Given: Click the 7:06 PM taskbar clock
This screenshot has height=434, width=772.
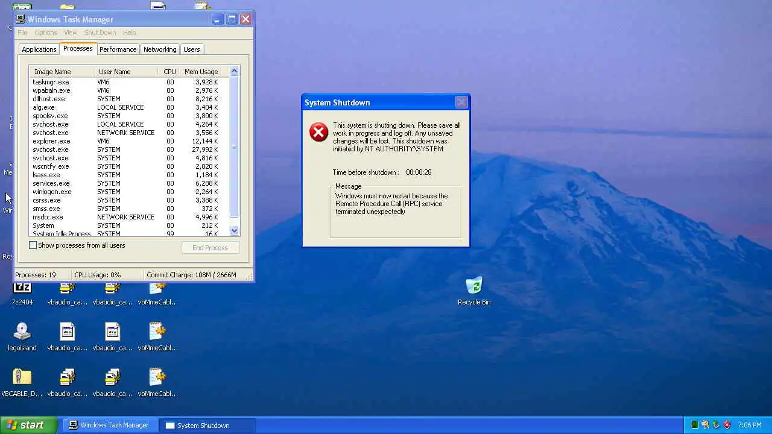Looking at the screenshot, I should (x=750, y=425).
